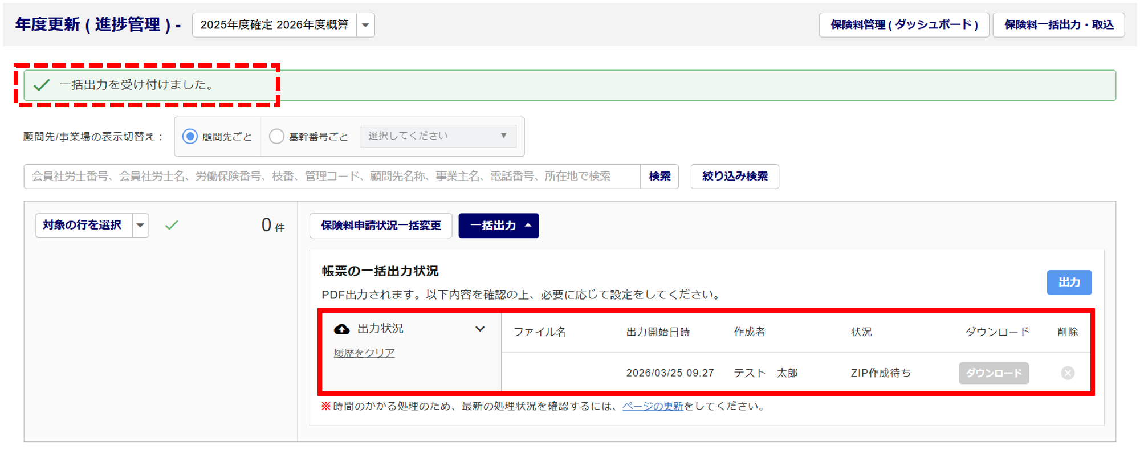This screenshot has width=1140, height=454.
Task: Click the delete X icon in output row
Action: click(1067, 373)
